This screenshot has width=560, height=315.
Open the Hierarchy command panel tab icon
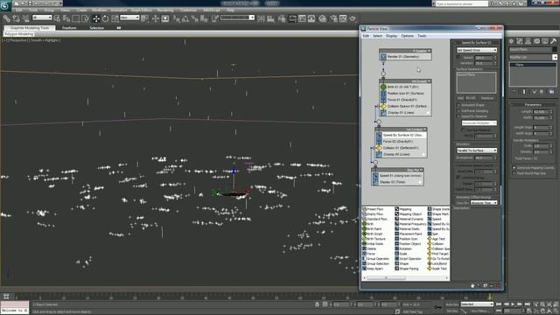pos(528,41)
